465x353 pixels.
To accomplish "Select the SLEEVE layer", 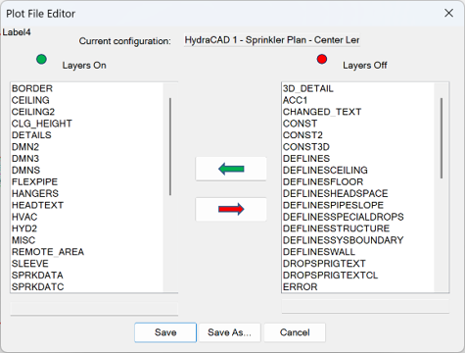I will (x=87, y=264).
